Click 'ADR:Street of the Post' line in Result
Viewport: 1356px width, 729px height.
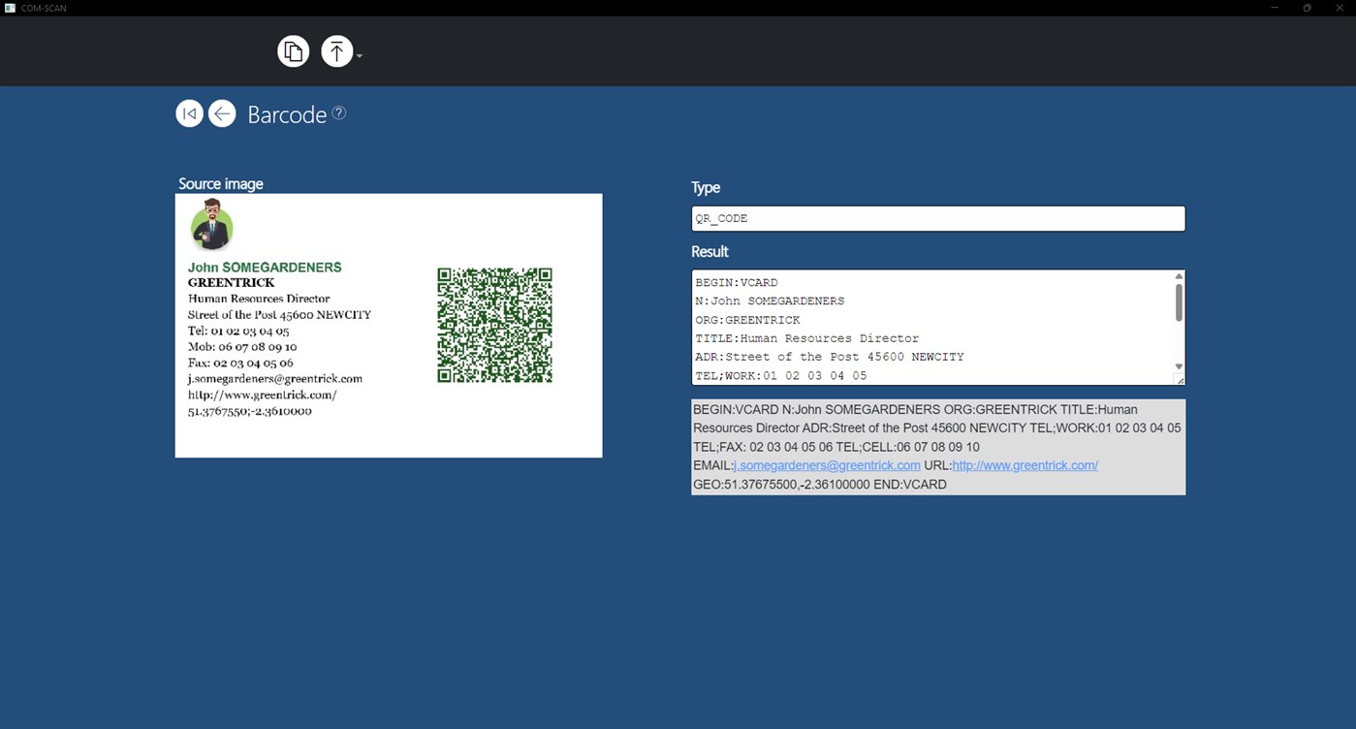(x=830, y=357)
